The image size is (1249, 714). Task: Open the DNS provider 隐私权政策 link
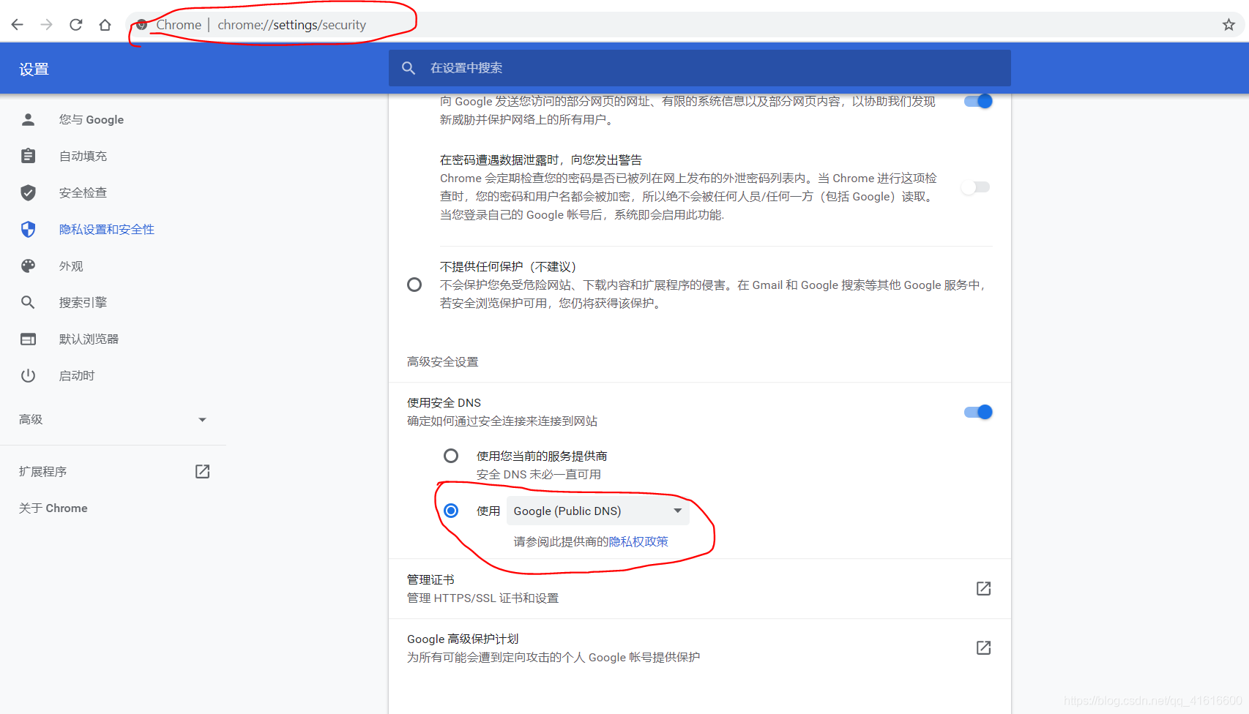point(638,541)
